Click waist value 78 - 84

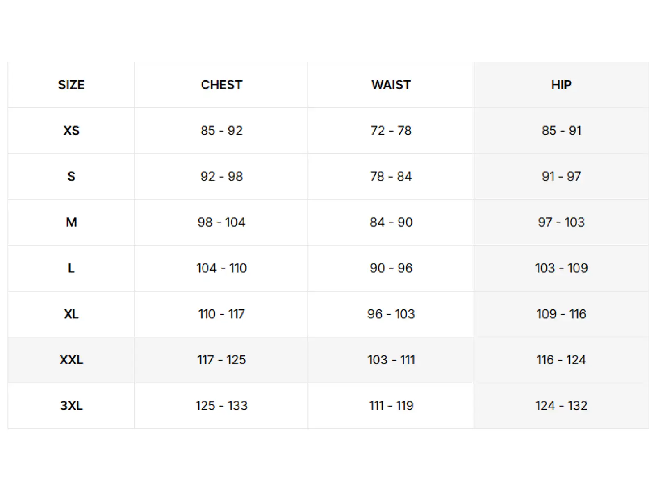pyautogui.click(x=391, y=177)
